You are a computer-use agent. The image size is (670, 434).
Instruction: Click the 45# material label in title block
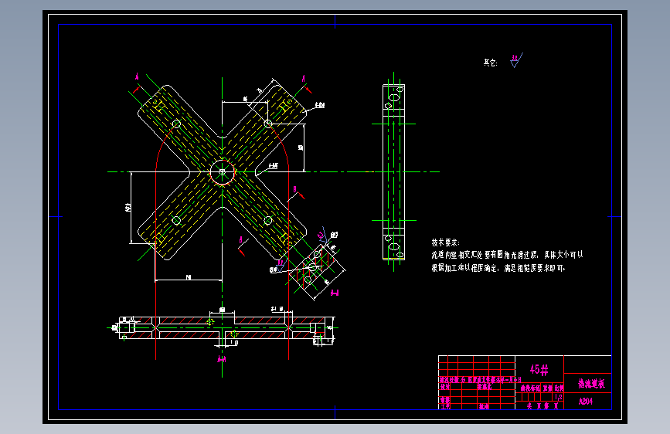click(x=539, y=369)
